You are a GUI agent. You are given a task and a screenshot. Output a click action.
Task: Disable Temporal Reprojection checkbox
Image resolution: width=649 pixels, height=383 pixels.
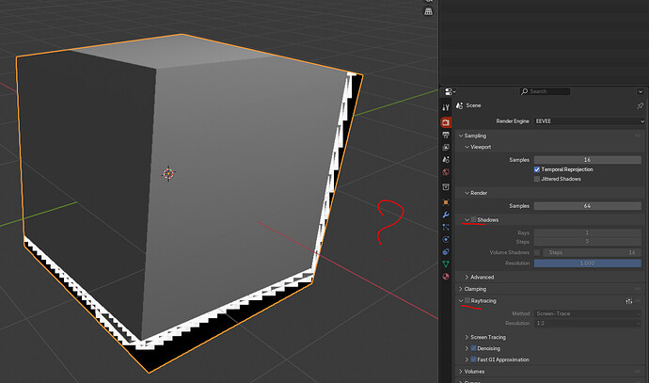(x=537, y=169)
